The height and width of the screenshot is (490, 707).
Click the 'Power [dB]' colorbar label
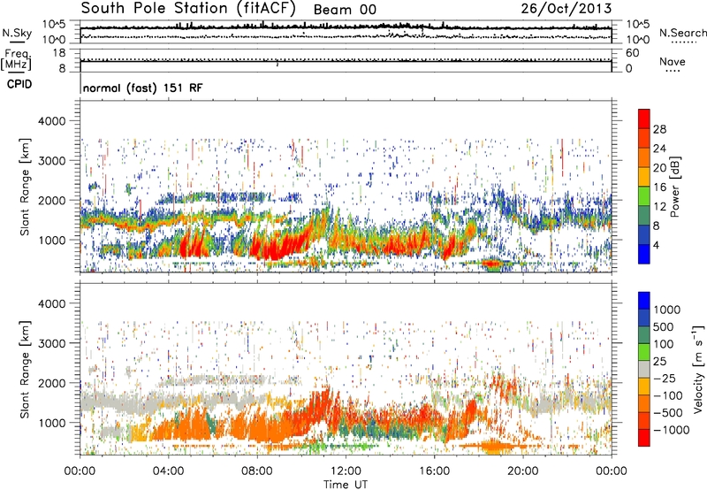675,187
